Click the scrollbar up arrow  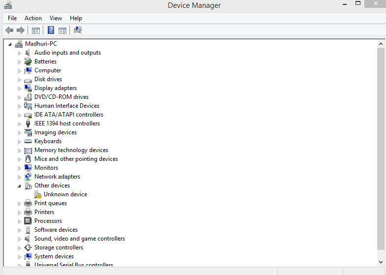381,44
